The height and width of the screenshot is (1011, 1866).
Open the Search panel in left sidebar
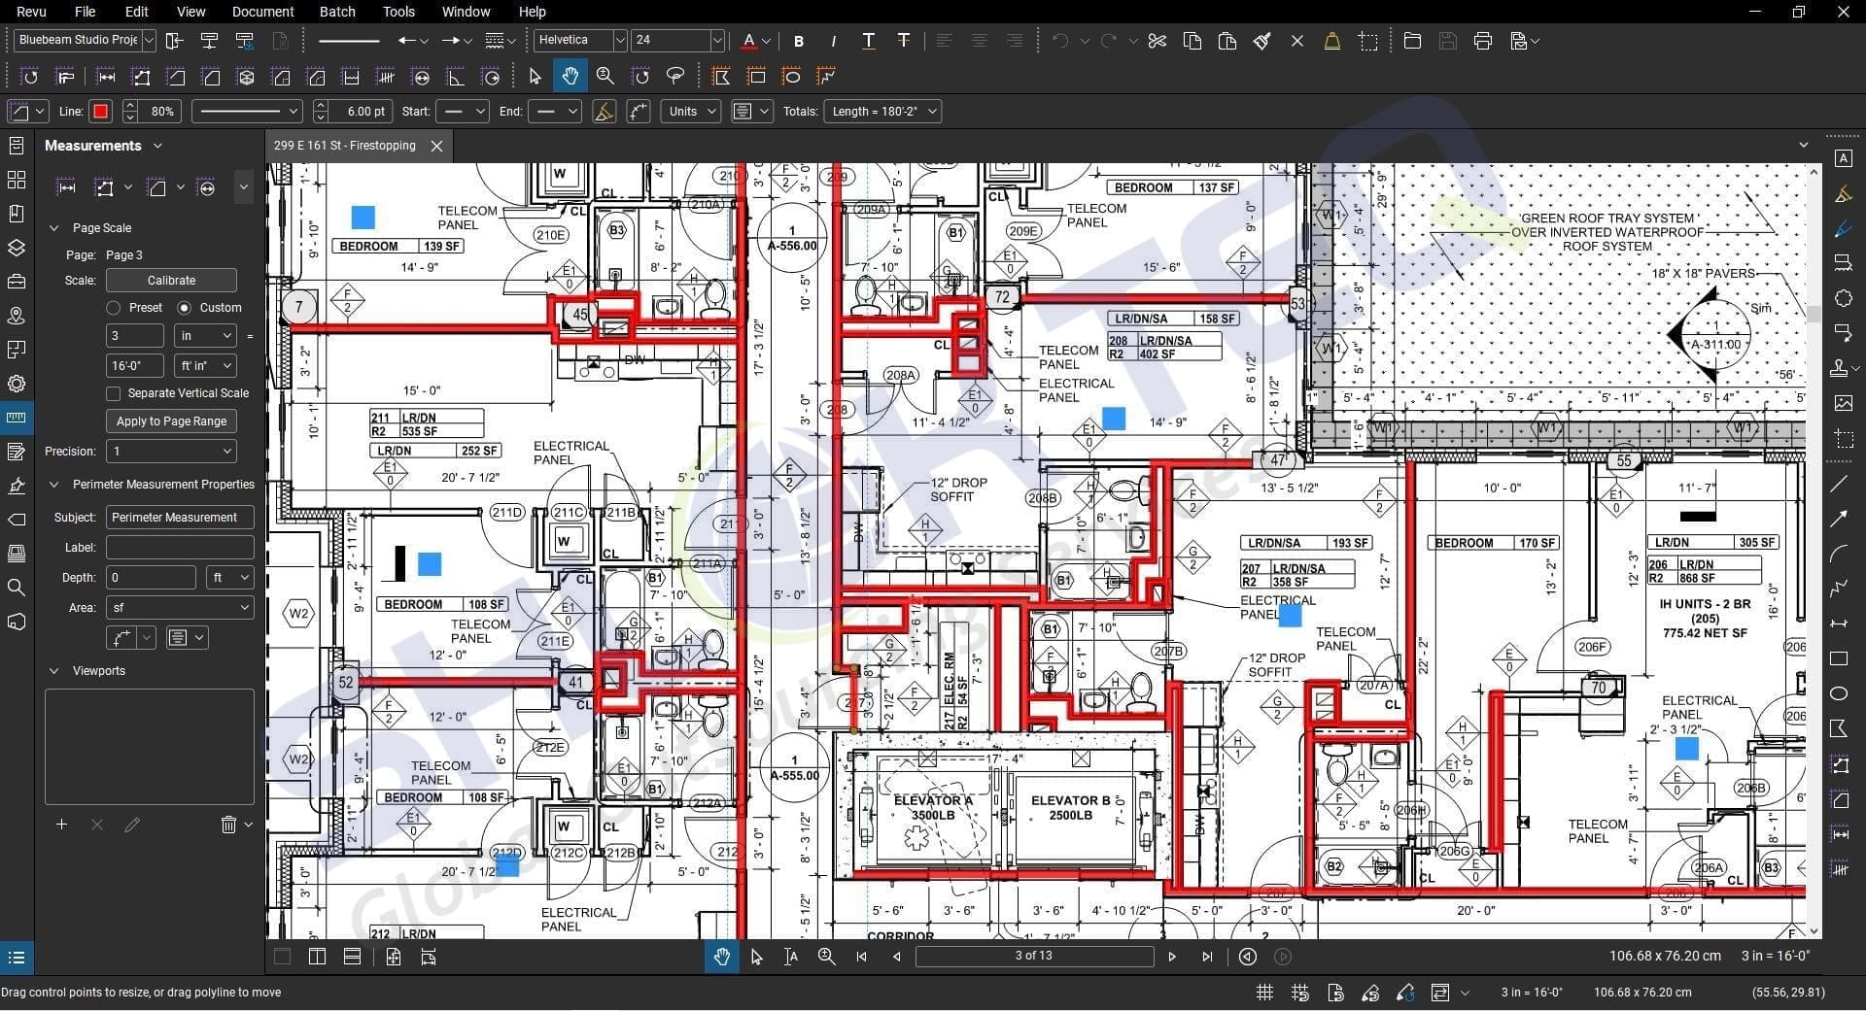[x=16, y=588]
